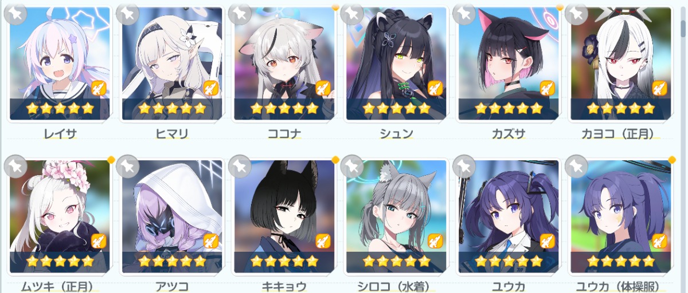Click the pin icon on ユウカ's card

click(x=464, y=166)
